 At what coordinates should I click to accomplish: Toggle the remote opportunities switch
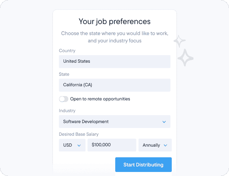(x=63, y=99)
